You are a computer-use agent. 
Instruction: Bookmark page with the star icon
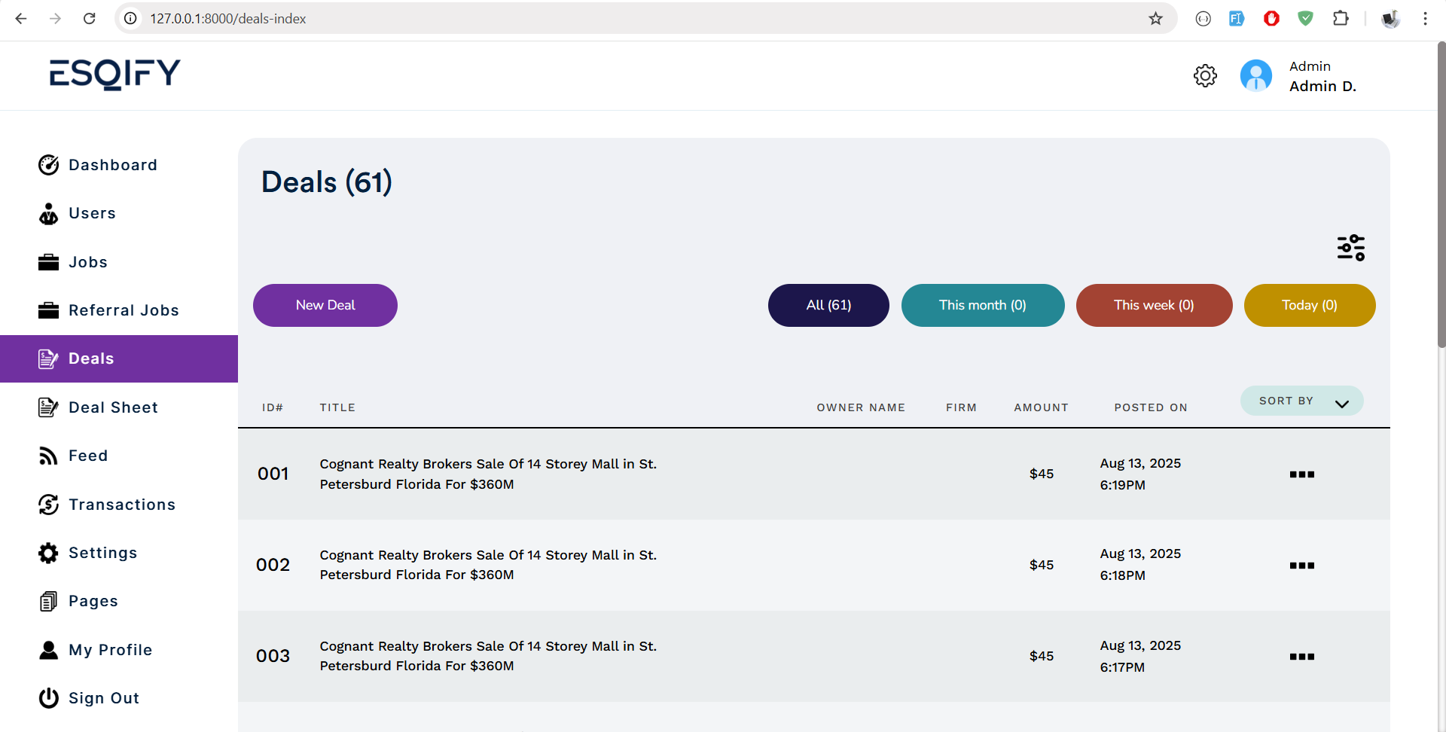[x=1155, y=19]
